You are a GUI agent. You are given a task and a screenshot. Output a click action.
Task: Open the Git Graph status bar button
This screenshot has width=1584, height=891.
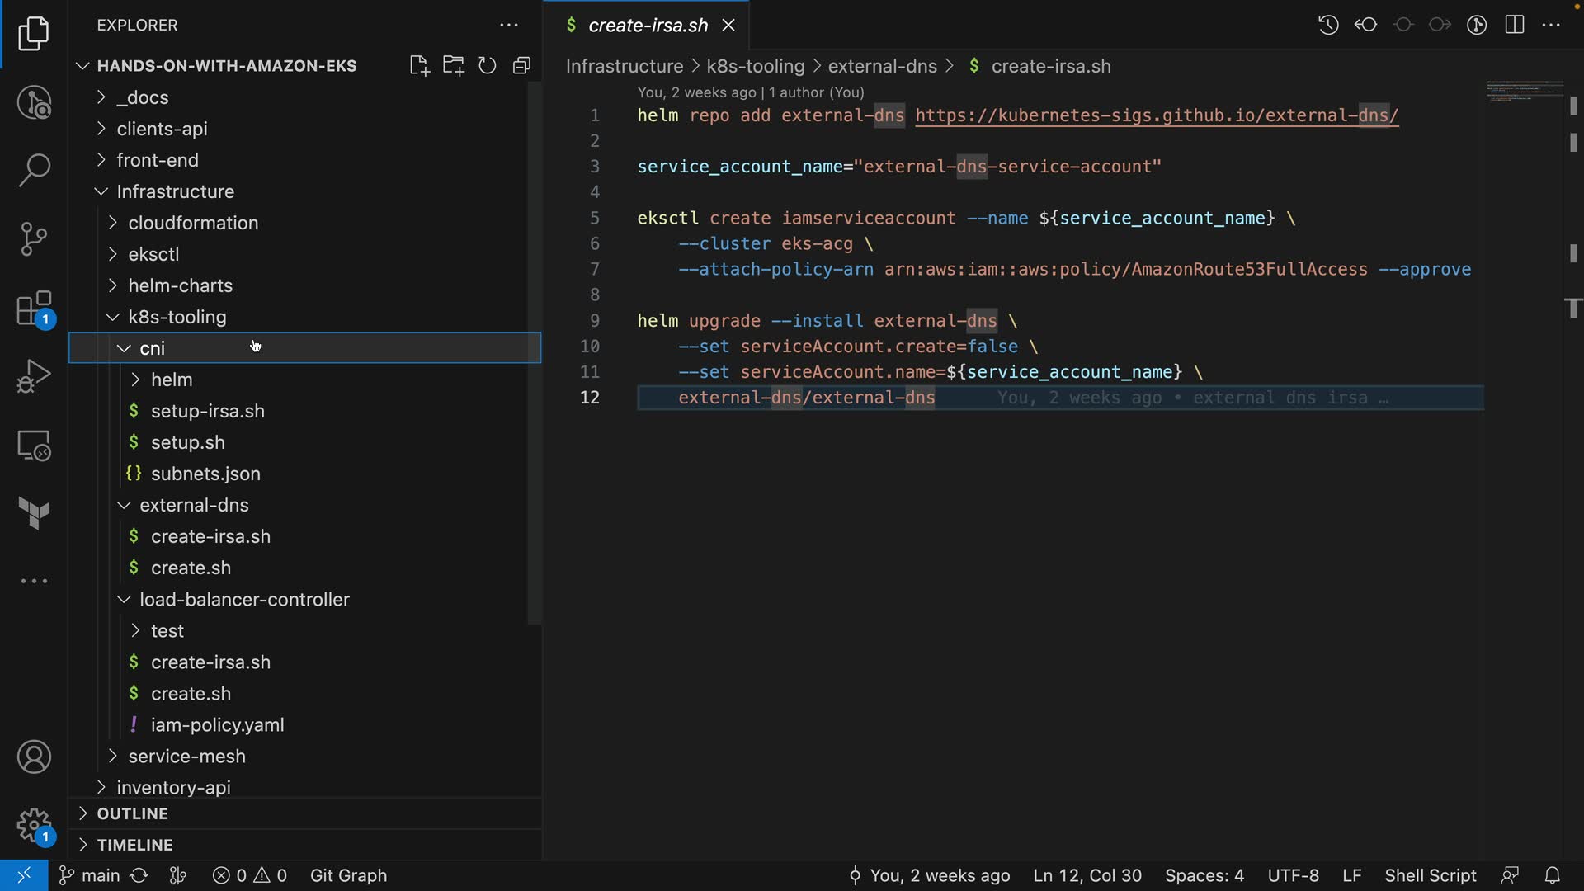(348, 875)
